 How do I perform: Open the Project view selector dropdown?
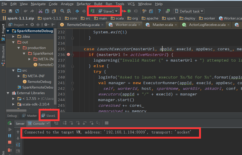pos(18,25)
